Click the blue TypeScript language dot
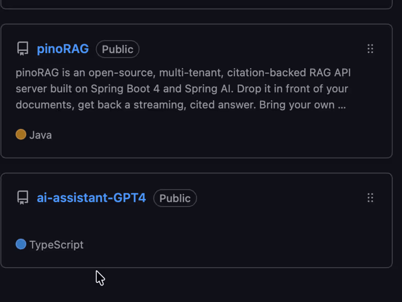This screenshot has width=402, height=302. pos(21,244)
